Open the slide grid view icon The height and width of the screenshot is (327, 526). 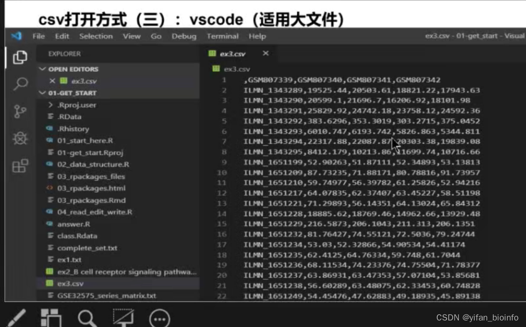click(x=51, y=318)
